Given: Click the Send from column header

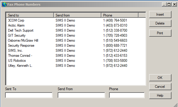Looking at the screenshot, I should pos(78,15).
